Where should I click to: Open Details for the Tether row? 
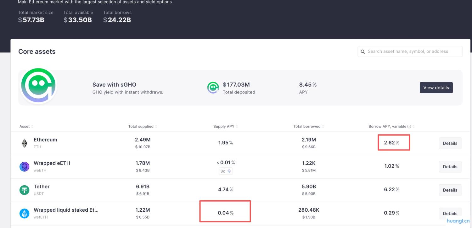450,190
